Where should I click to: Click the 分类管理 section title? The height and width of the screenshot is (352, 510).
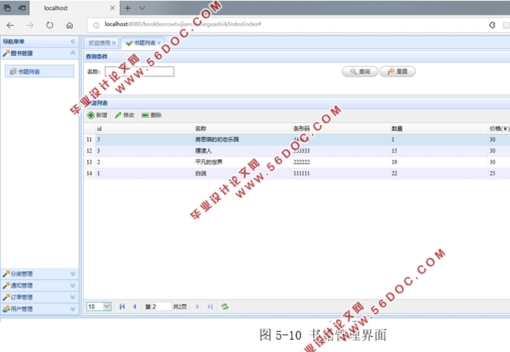click(x=21, y=273)
